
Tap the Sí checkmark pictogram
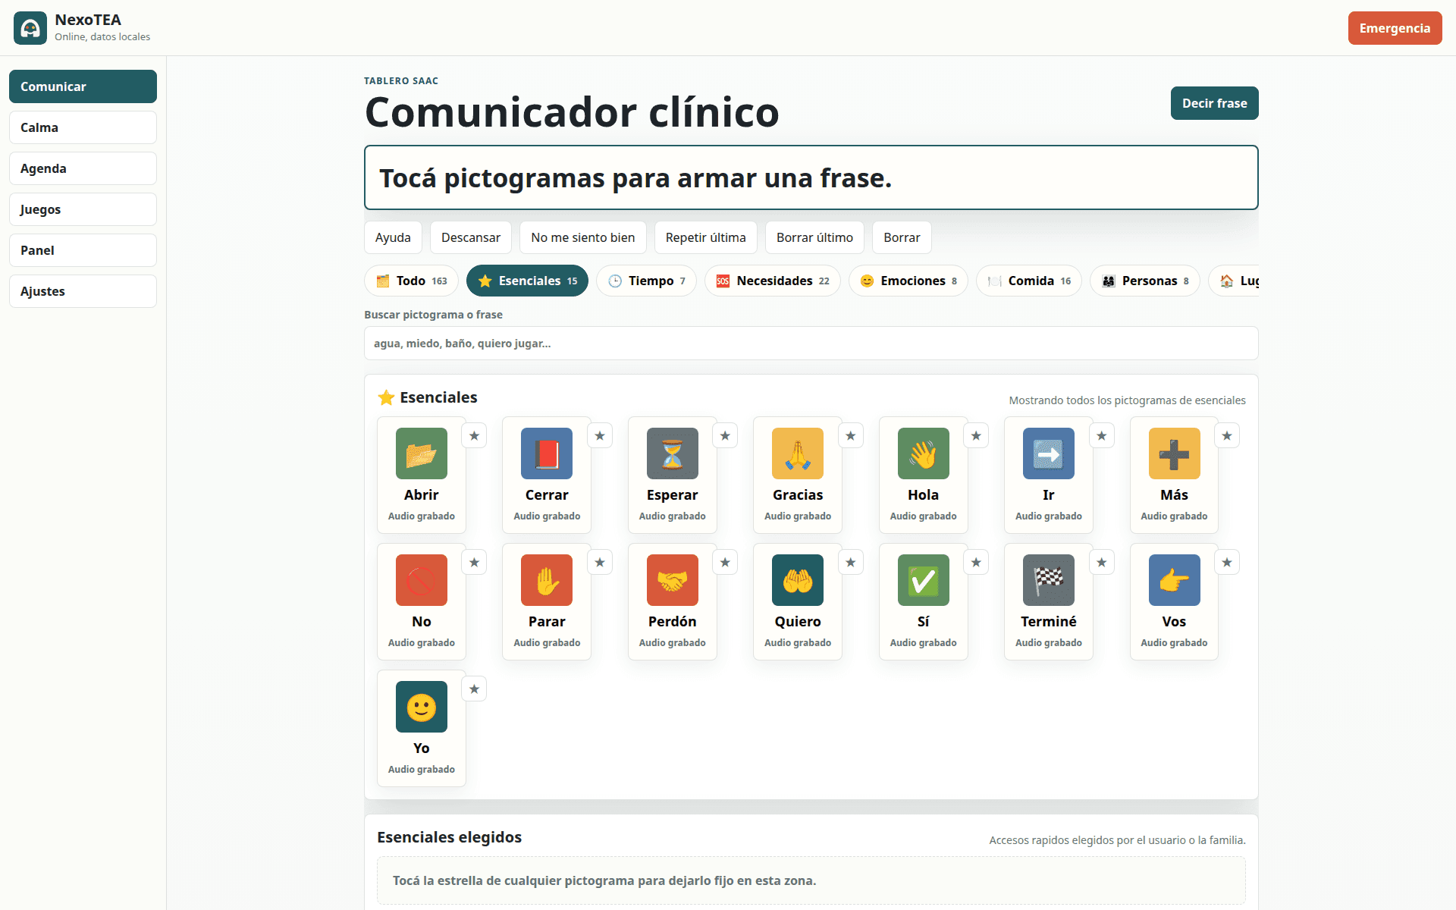pos(924,601)
